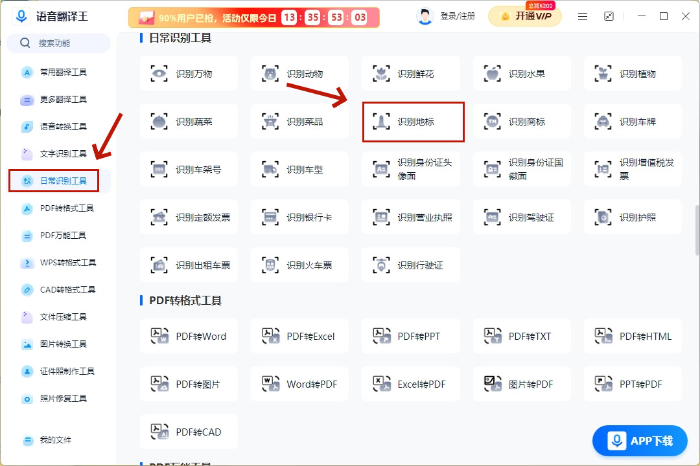Open the 识别菜品 dish recognition tool
The height and width of the screenshot is (466, 700).
pyautogui.click(x=299, y=121)
